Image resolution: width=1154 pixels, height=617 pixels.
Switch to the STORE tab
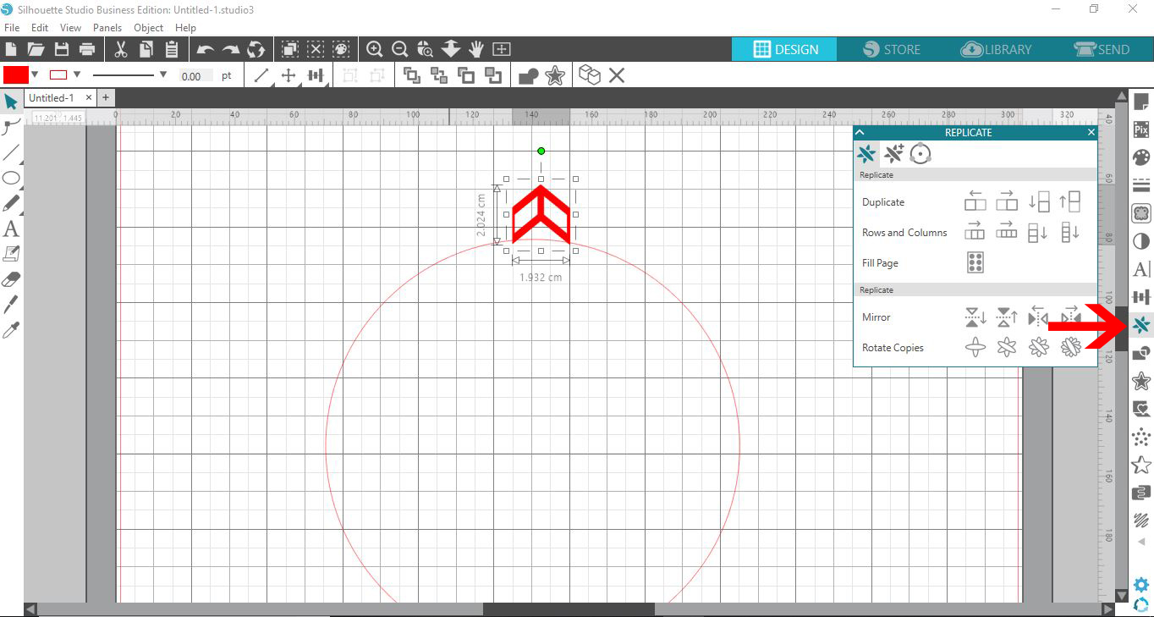890,49
